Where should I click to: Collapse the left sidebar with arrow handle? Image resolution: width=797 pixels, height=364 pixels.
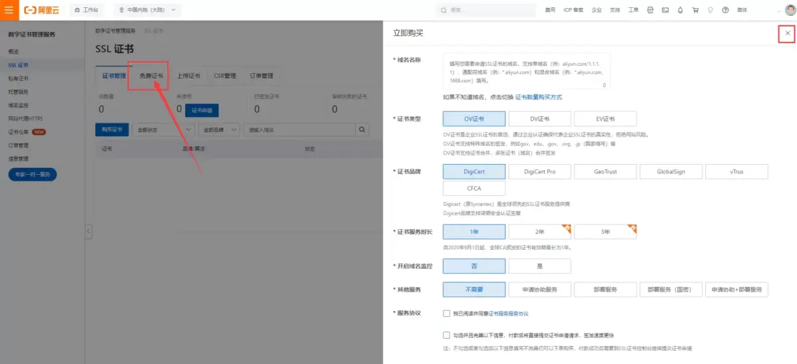(88, 230)
